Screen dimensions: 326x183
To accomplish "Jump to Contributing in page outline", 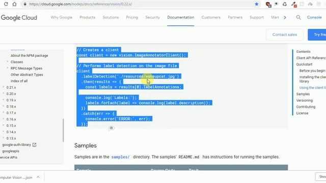I will [x=306, y=107].
